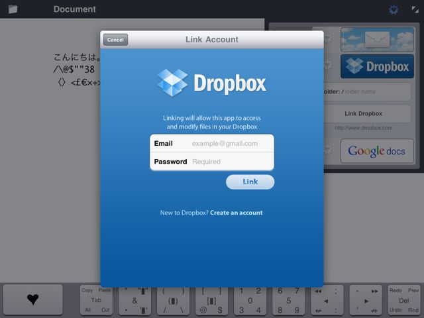Tap the Tab key with Copy/Paste
The image size is (424, 318).
pos(96,300)
